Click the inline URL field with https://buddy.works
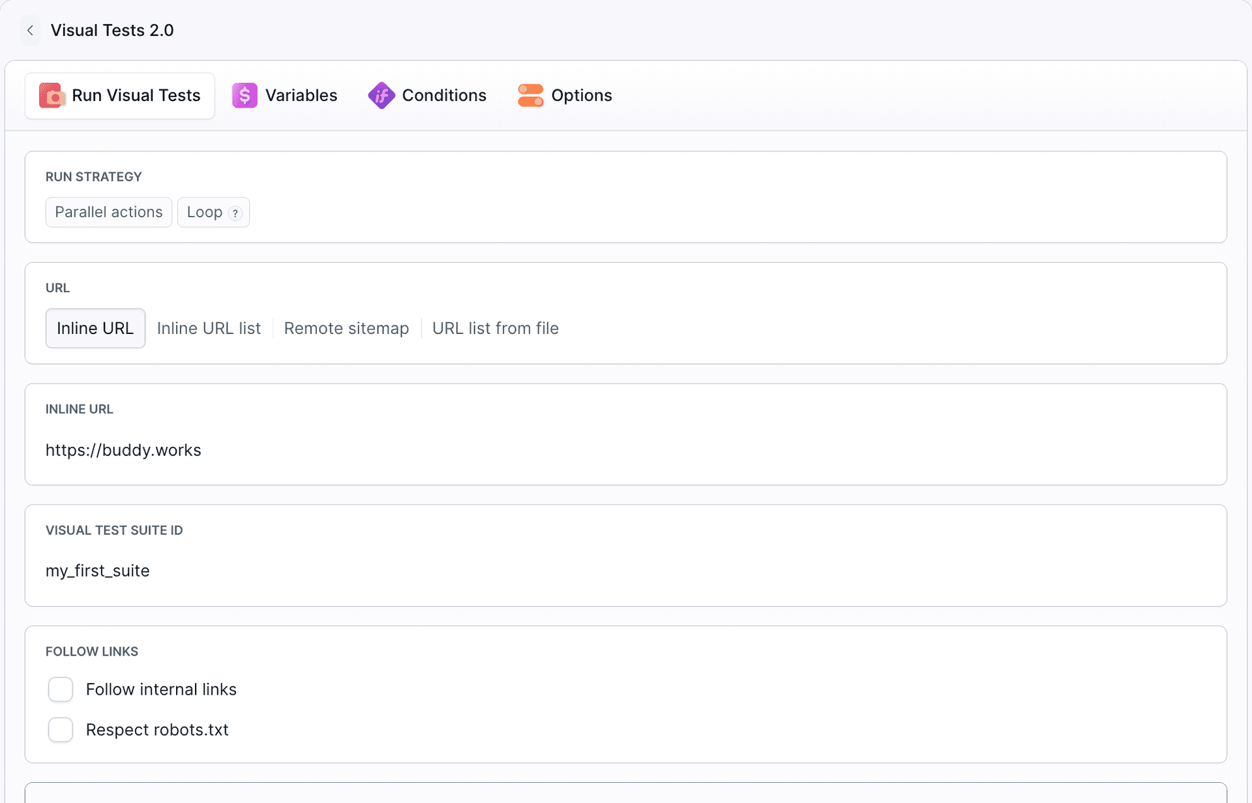This screenshot has height=803, width=1252. [626, 450]
